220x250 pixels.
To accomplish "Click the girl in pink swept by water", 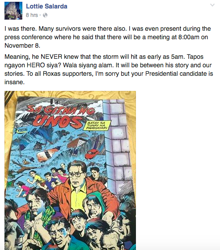I will (x=22, y=189).
